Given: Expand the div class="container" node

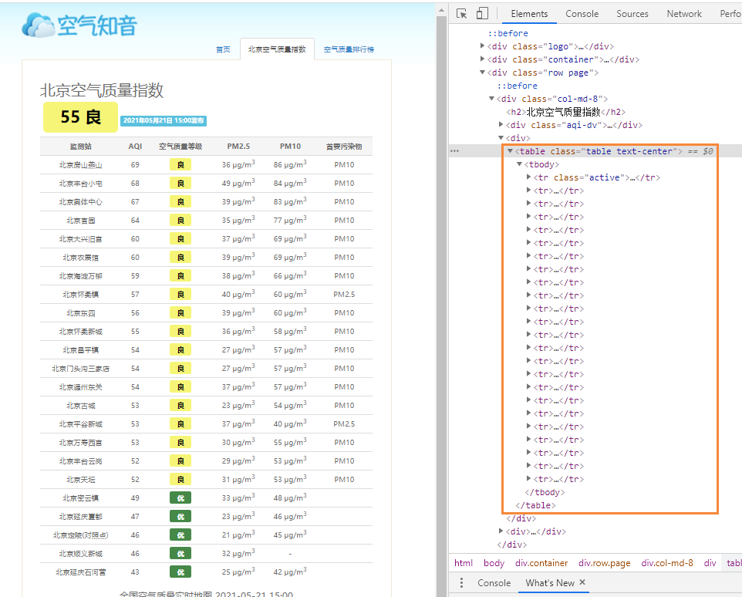Looking at the screenshot, I should coord(482,59).
